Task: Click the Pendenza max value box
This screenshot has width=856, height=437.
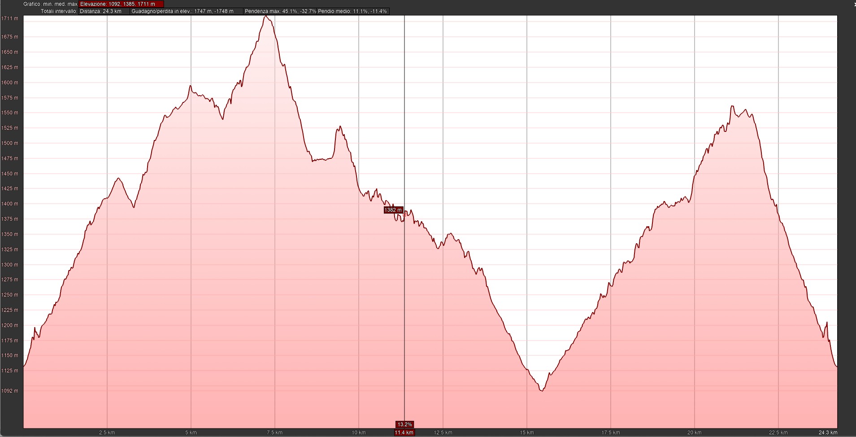Action: coord(280,11)
